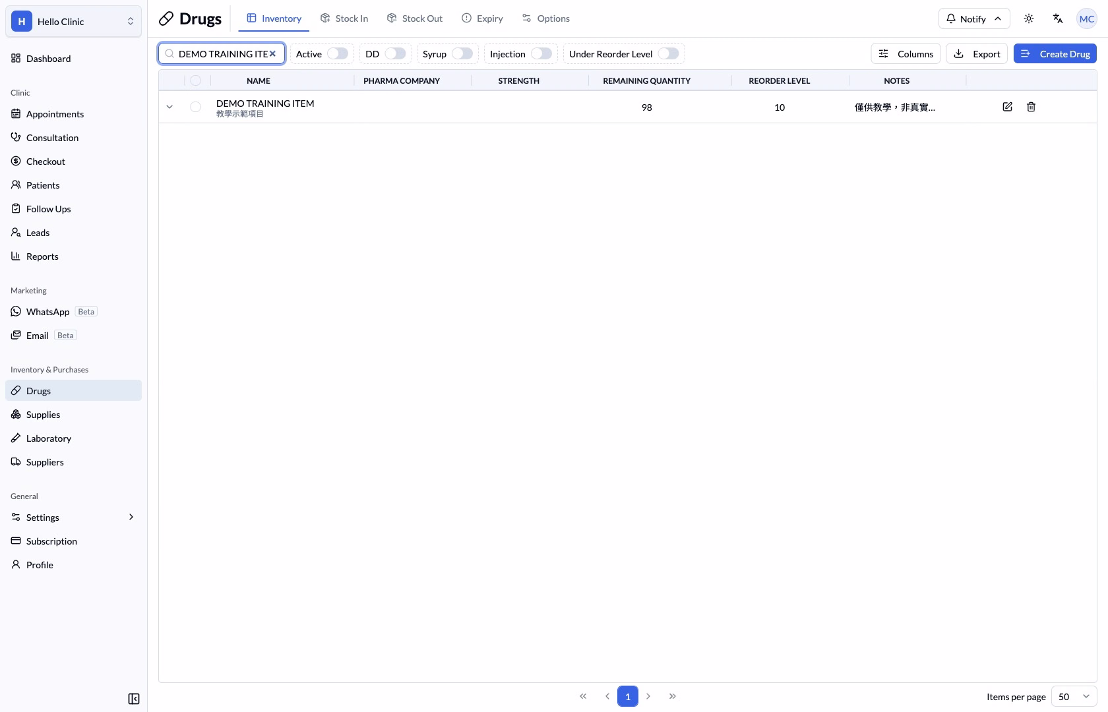The width and height of the screenshot is (1108, 712).
Task: Expand the DEMO TRAINING ITEM row
Action: coord(169,107)
